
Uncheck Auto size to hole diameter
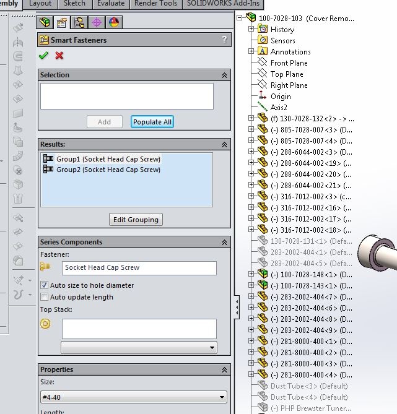pos(44,285)
